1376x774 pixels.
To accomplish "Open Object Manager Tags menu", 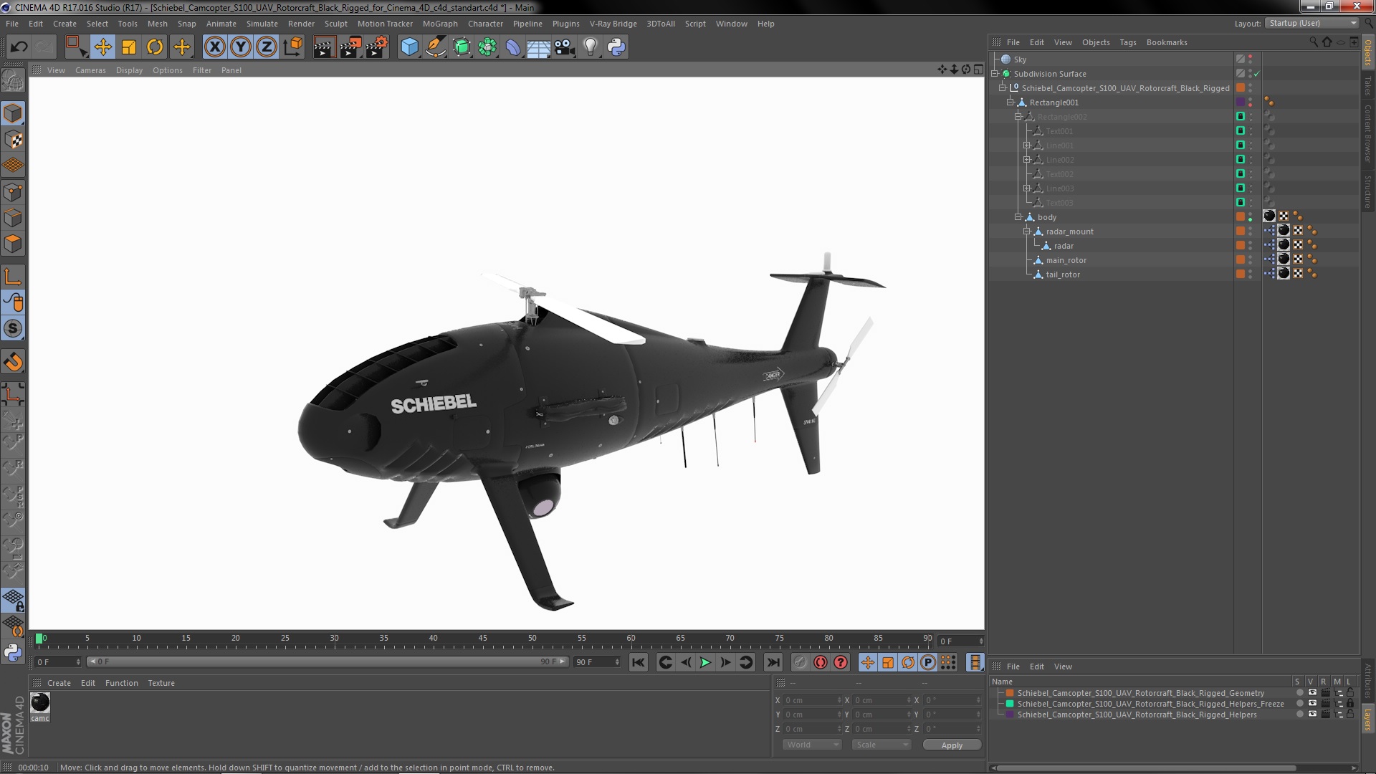I will pos(1127,42).
